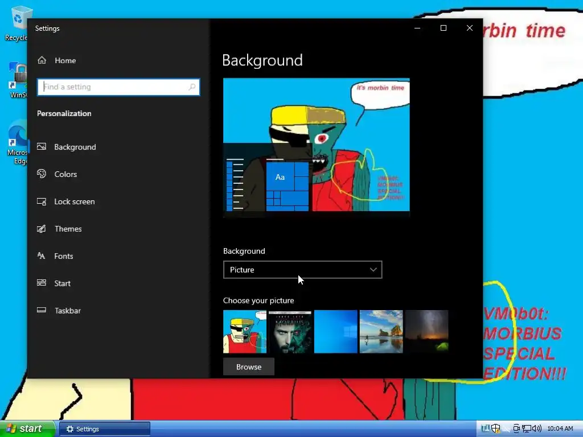Click the Lock screen icon in the sidebar

pos(41,201)
